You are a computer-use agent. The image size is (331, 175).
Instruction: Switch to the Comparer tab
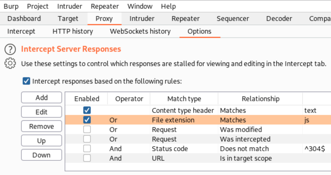[320, 18]
